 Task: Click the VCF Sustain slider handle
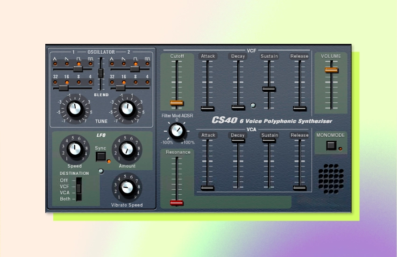269,89
